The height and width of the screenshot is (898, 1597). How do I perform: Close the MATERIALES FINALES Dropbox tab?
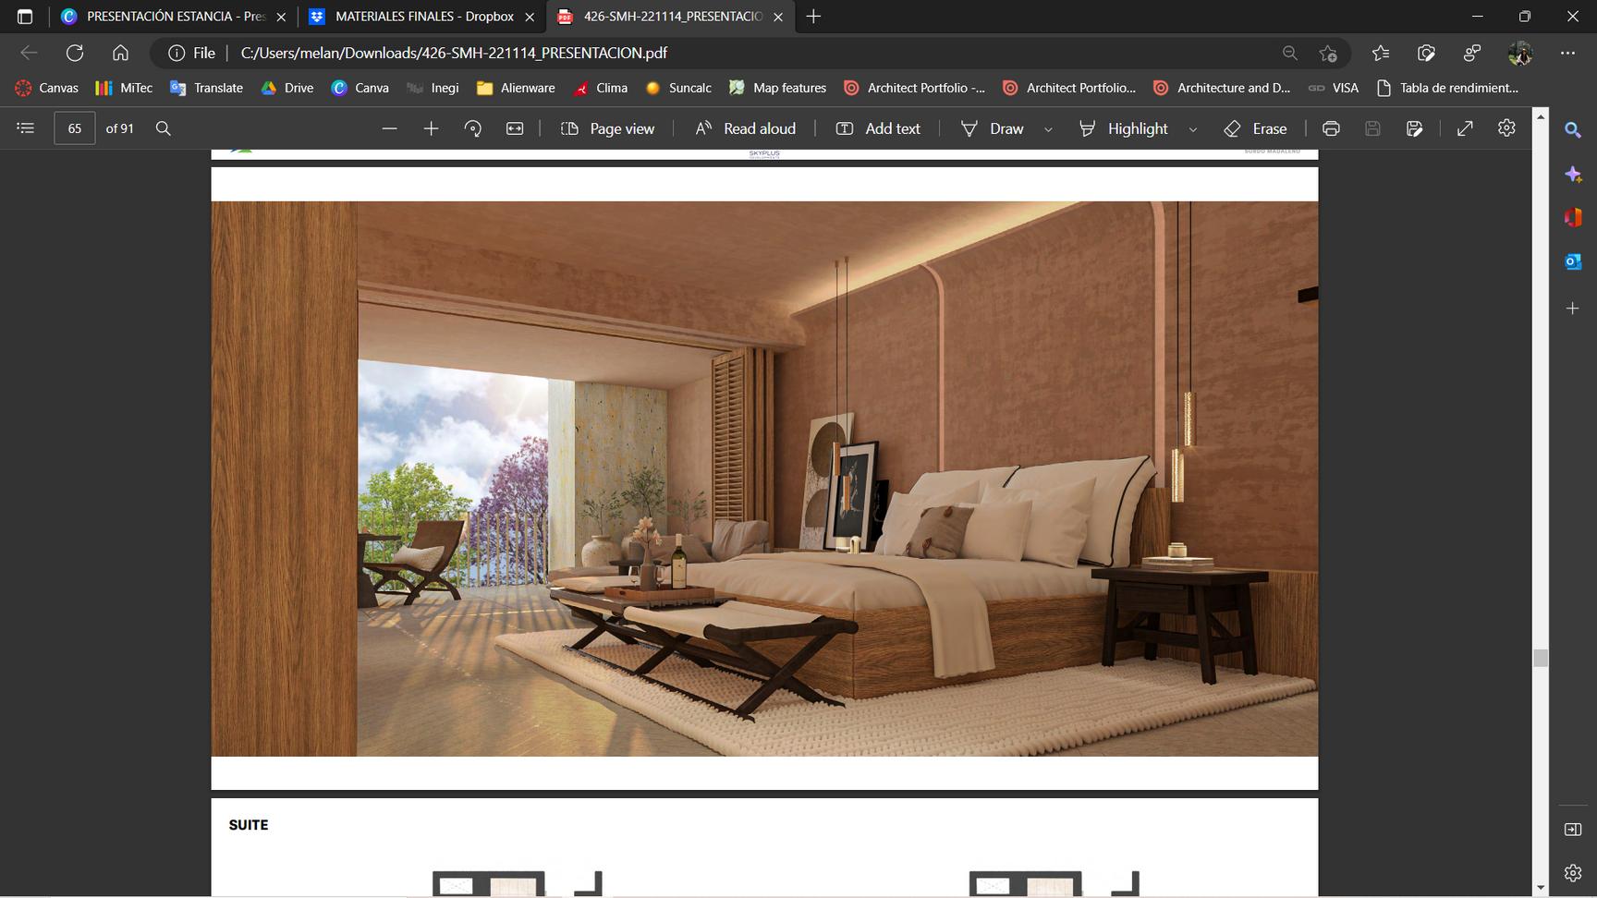530,17
